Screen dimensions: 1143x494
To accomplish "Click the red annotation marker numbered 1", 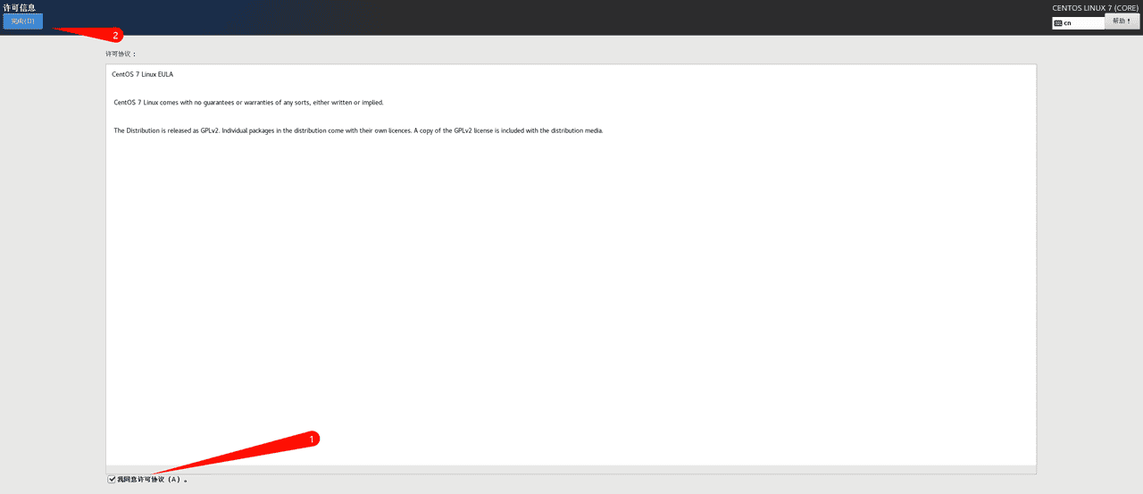I will click(312, 440).
